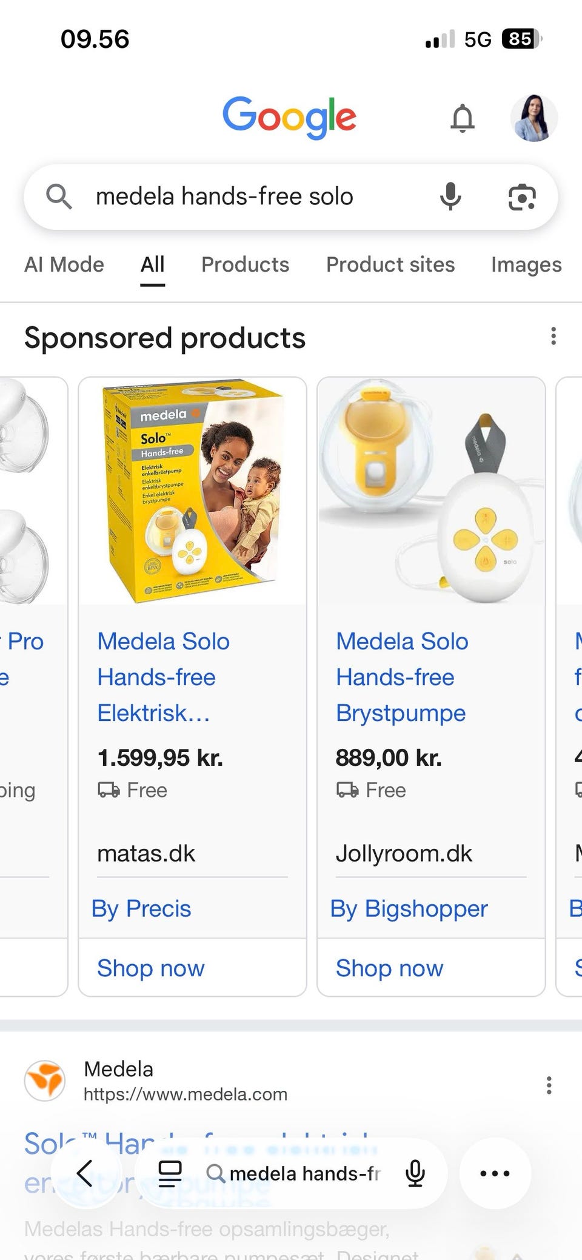Image resolution: width=582 pixels, height=1260 pixels.
Task: Open Google Lens camera search
Action: 522,196
